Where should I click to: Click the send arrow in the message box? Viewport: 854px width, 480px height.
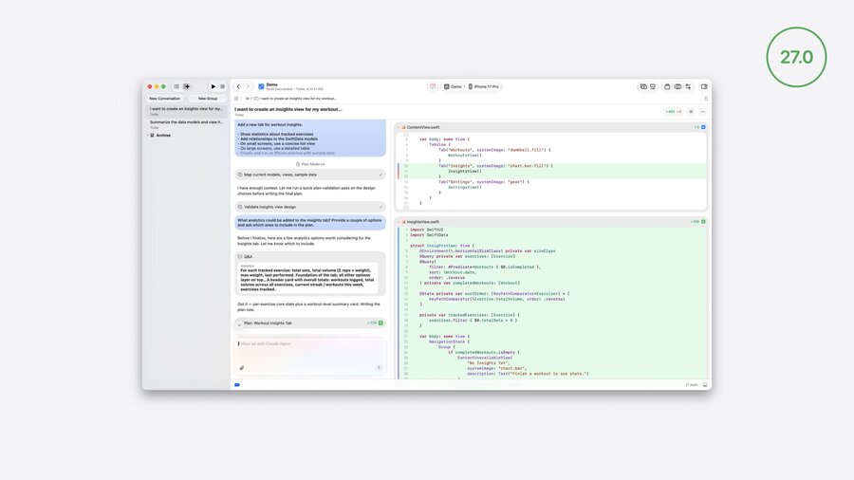click(379, 368)
